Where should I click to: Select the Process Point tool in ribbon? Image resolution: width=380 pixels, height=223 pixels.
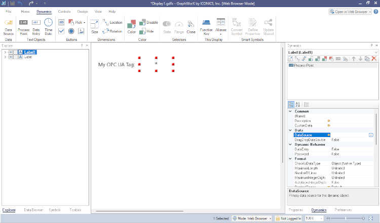23,27
